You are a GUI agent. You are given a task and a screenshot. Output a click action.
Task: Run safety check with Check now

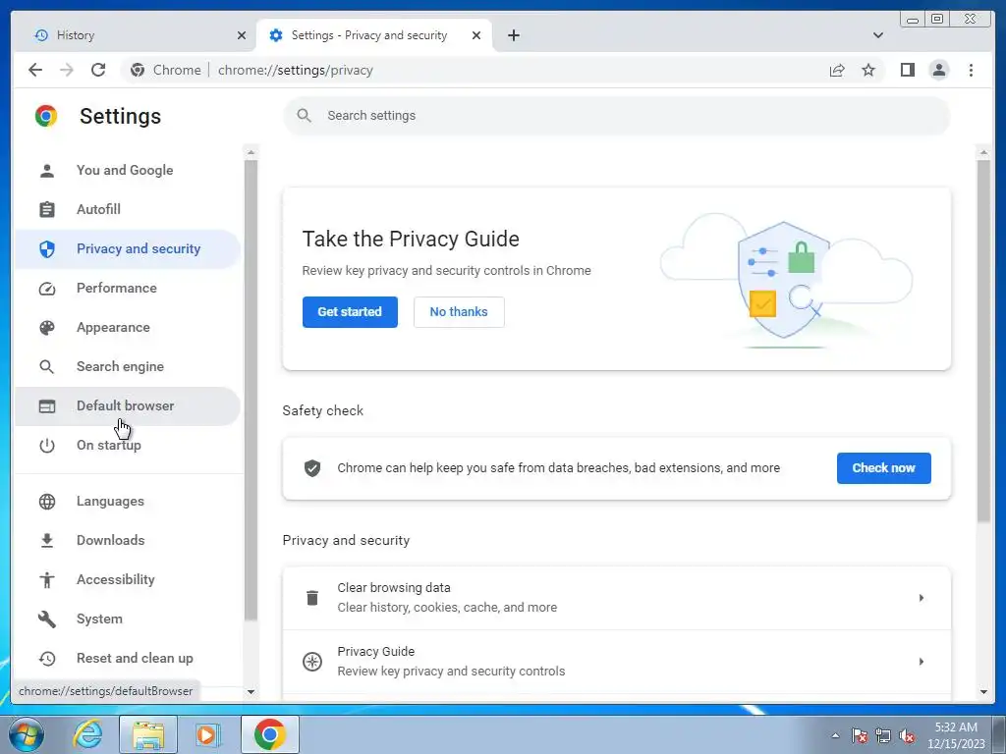[x=883, y=468]
